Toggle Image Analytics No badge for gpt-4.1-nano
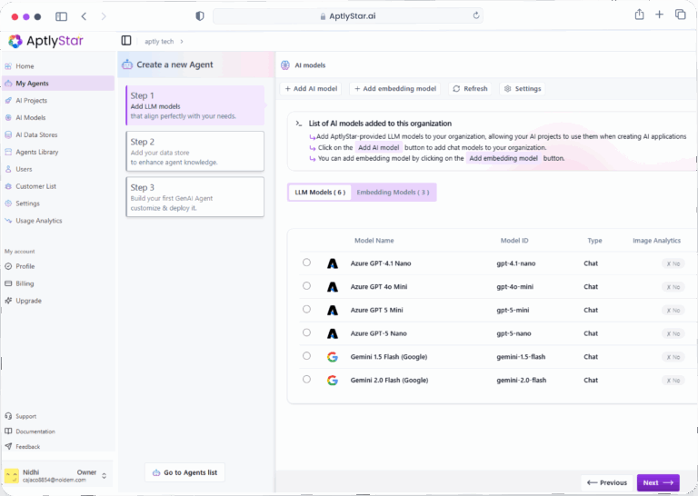The width and height of the screenshot is (698, 496). click(673, 263)
